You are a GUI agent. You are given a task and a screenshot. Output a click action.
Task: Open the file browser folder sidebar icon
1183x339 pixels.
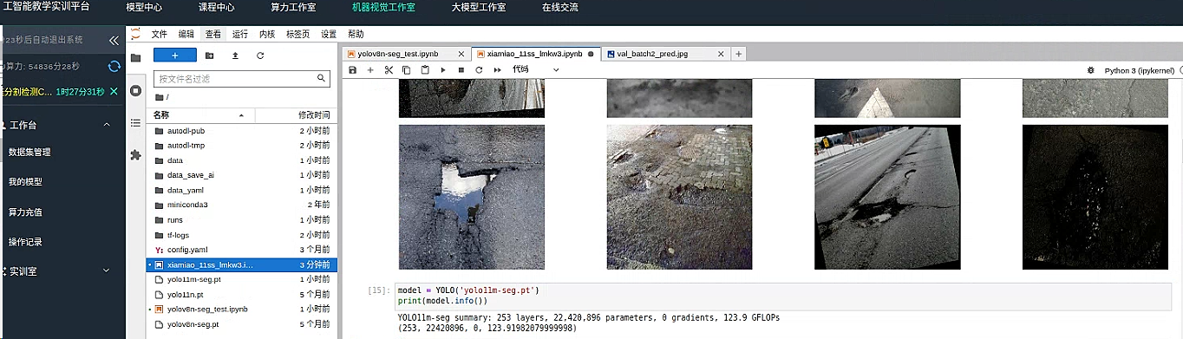coord(135,58)
